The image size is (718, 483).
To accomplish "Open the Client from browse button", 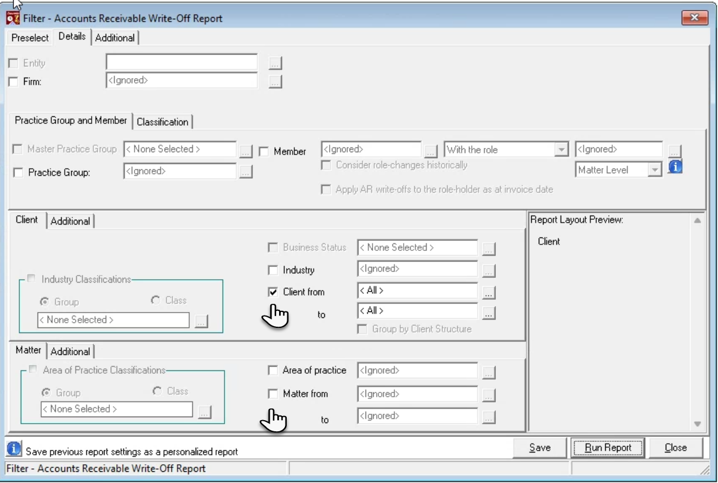I will point(489,293).
